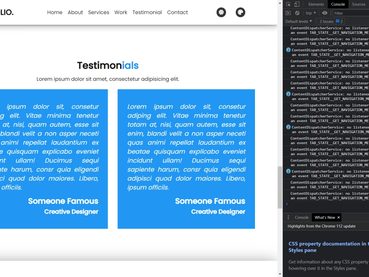The width and height of the screenshot is (369, 277).
Task: Clear the console with the clear icon
Action: click(297, 13)
